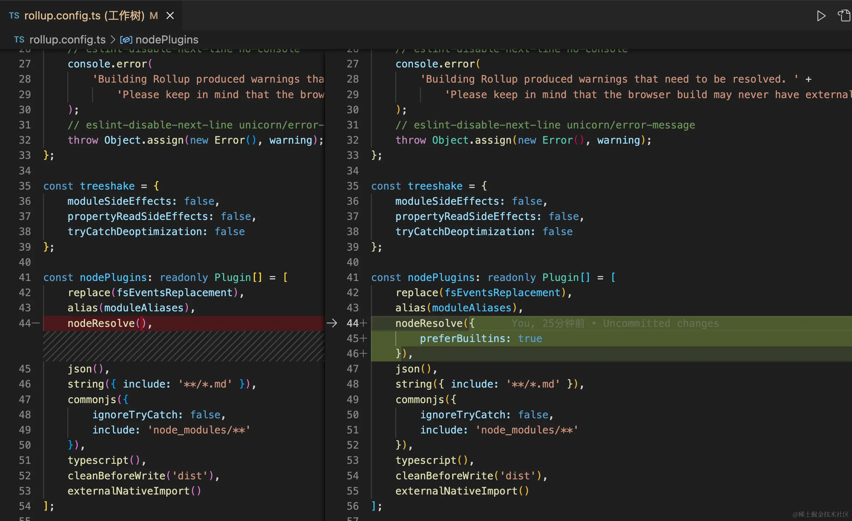This screenshot has width=852, height=521.
Task: Click line number 41 in the left gutter
Action: tap(25, 277)
